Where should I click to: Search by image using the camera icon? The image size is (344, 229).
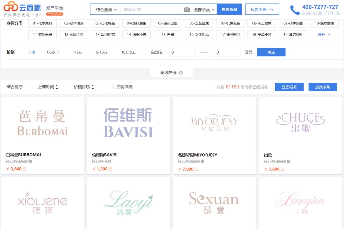click(x=187, y=10)
